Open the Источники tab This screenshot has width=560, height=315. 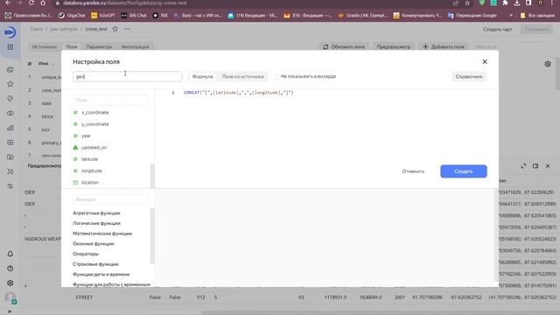point(45,46)
